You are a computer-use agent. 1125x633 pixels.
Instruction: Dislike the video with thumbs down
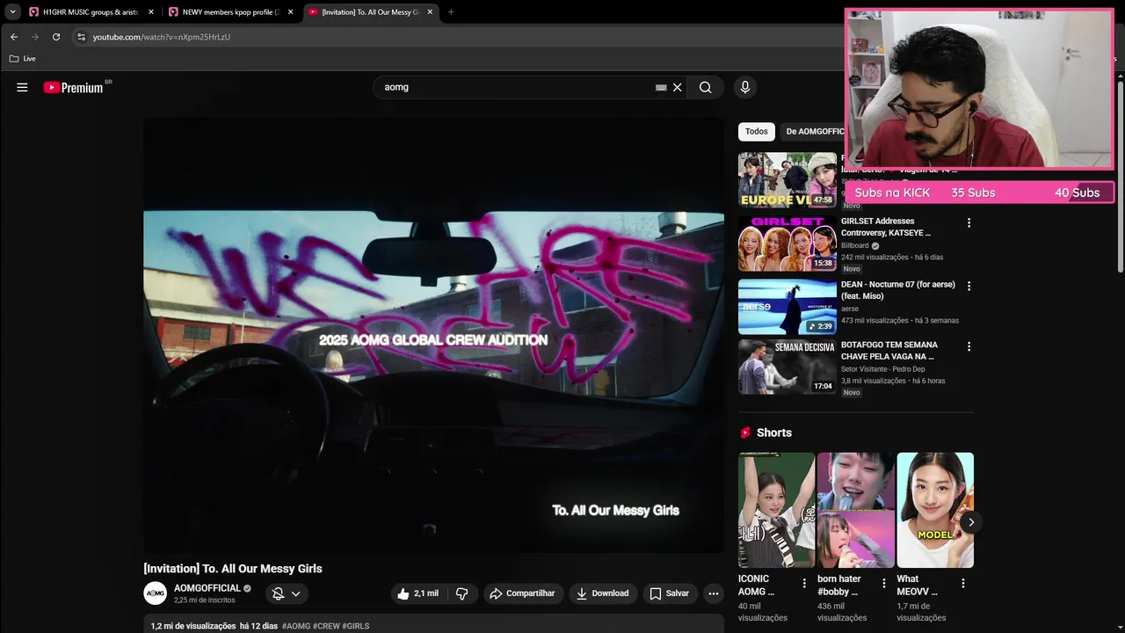coord(461,593)
